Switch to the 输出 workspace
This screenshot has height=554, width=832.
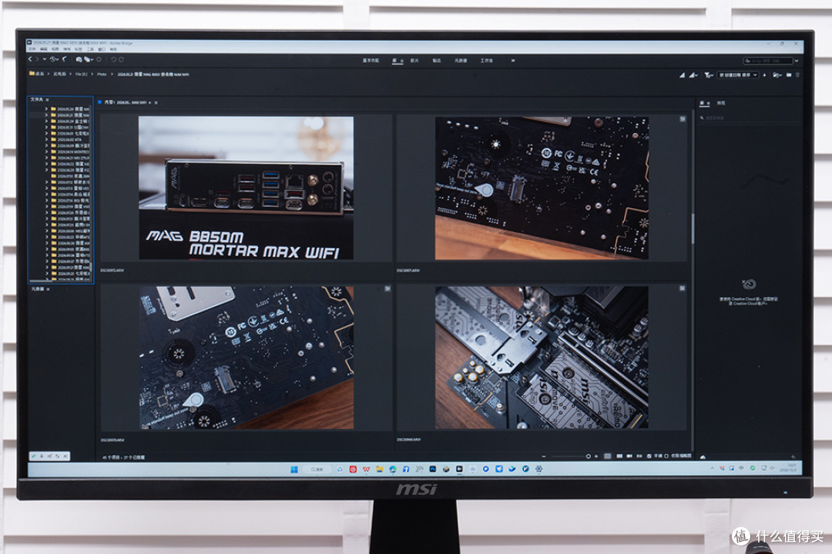pyautogui.click(x=437, y=61)
